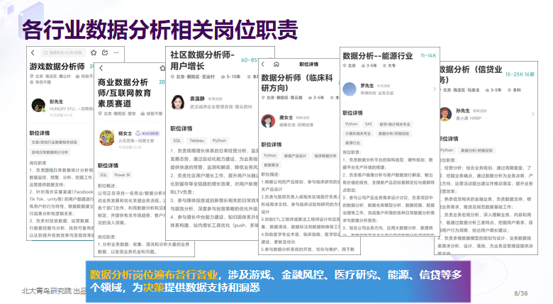This screenshot has width=553, height=304.
Task: Click the 5-10年 experience text
Action: pos(233,77)
